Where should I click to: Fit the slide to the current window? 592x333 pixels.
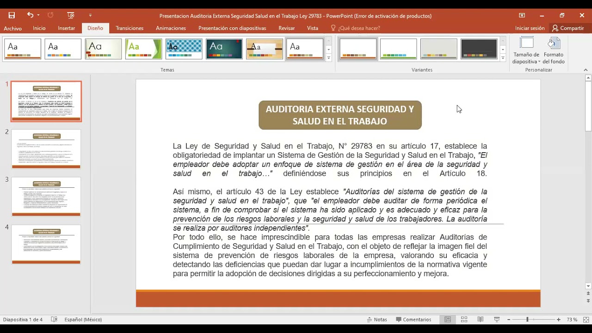(x=586, y=320)
